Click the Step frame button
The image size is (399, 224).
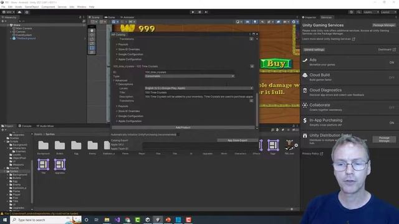206,12
